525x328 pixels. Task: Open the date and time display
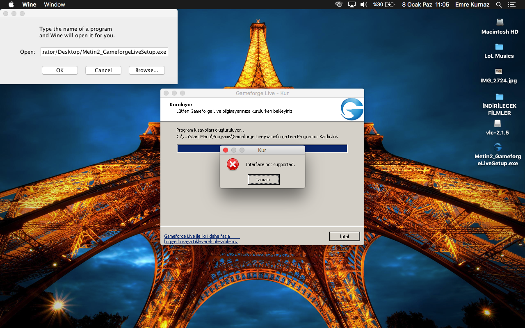coord(425,5)
